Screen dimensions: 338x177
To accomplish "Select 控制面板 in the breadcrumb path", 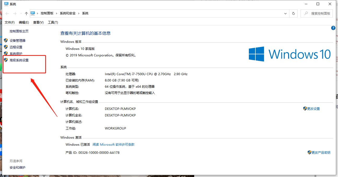I will (47, 13).
